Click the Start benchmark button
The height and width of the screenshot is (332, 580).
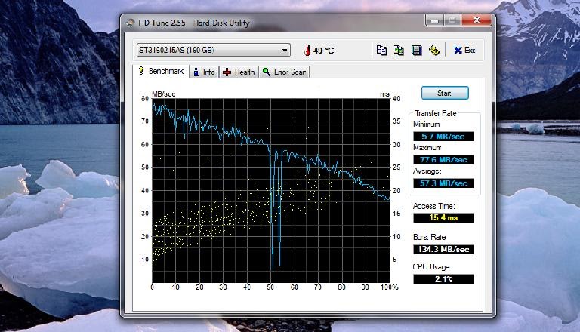click(445, 93)
